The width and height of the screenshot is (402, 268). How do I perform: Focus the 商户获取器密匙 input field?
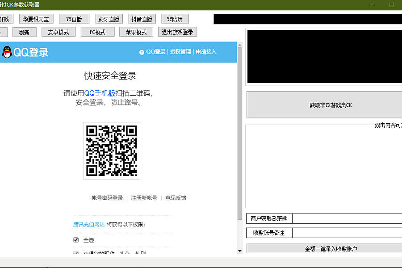(x=347, y=218)
